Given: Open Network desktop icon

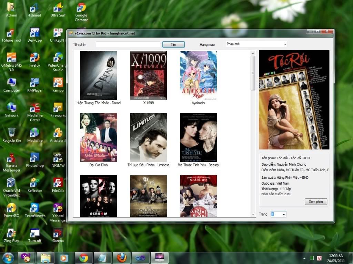Looking at the screenshot, I should tap(11, 110).
